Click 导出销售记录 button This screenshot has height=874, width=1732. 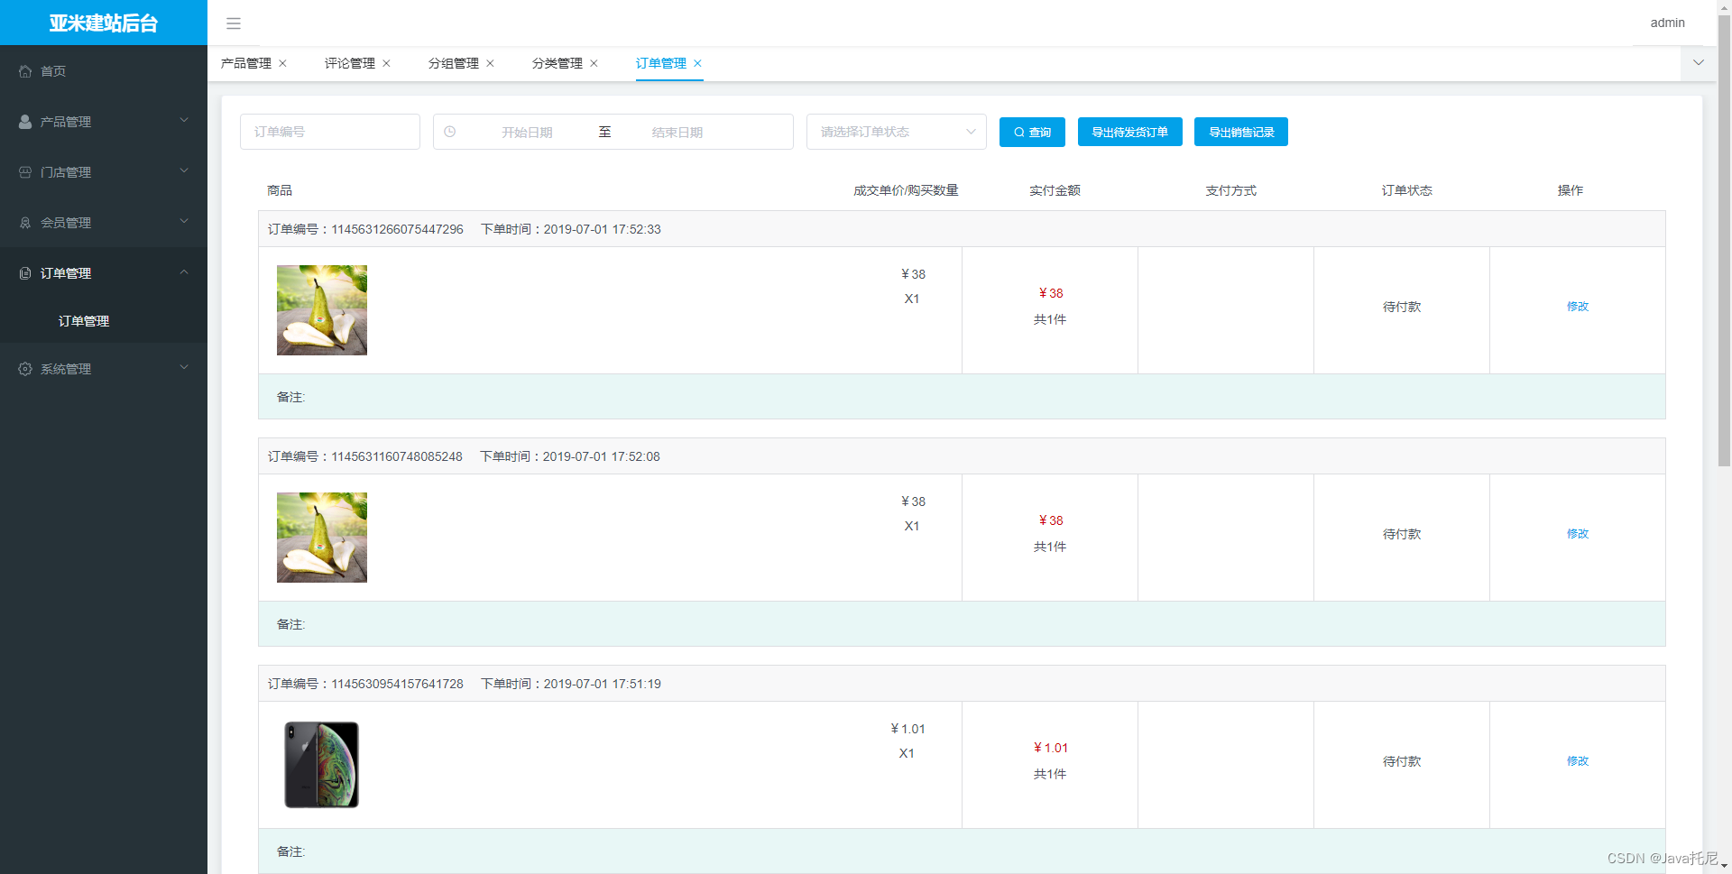pos(1241,132)
